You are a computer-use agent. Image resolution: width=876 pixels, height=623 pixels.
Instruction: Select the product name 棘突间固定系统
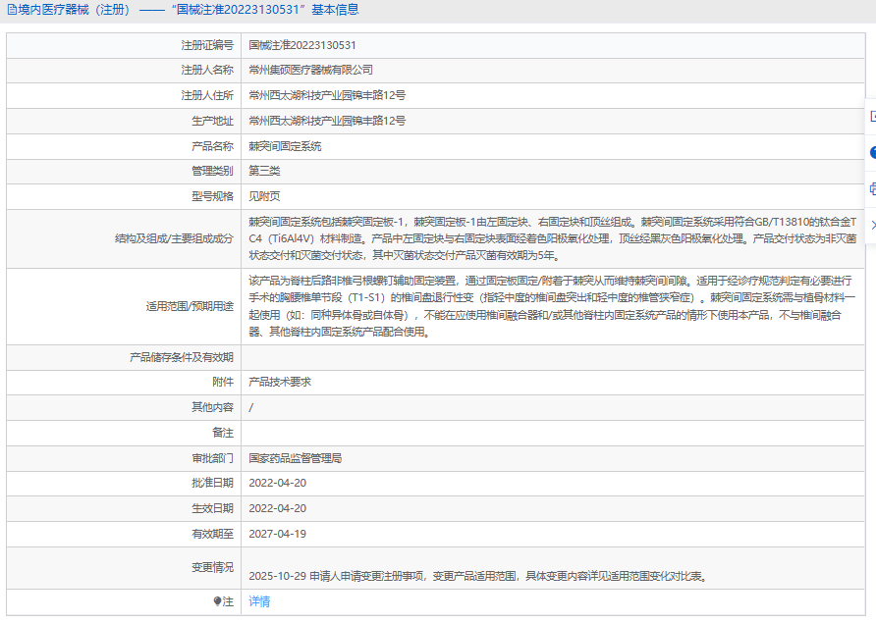click(x=285, y=146)
